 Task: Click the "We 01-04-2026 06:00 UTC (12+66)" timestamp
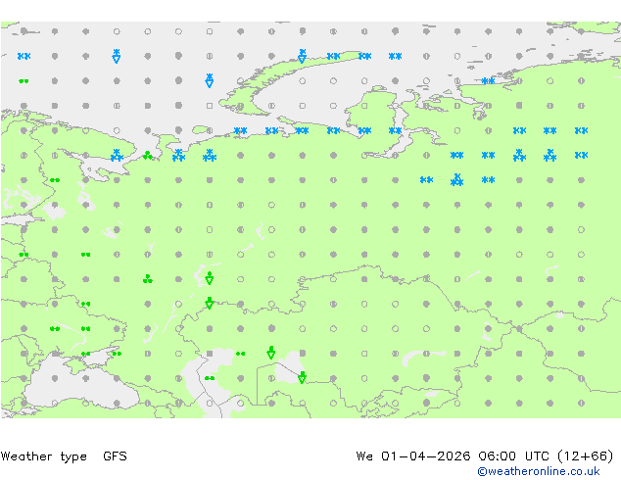pyautogui.click(x=485, y=456)
